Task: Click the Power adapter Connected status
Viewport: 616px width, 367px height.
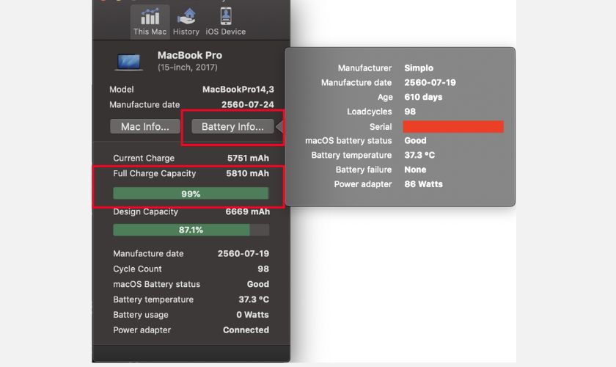Action: [246, 330]
